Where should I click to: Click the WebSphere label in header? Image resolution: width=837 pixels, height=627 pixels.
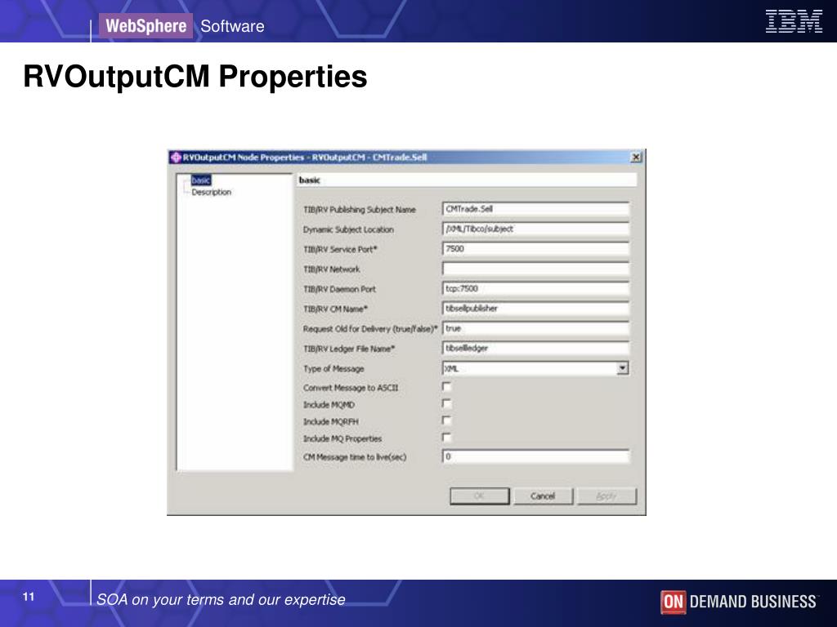(x=145, y=25)
